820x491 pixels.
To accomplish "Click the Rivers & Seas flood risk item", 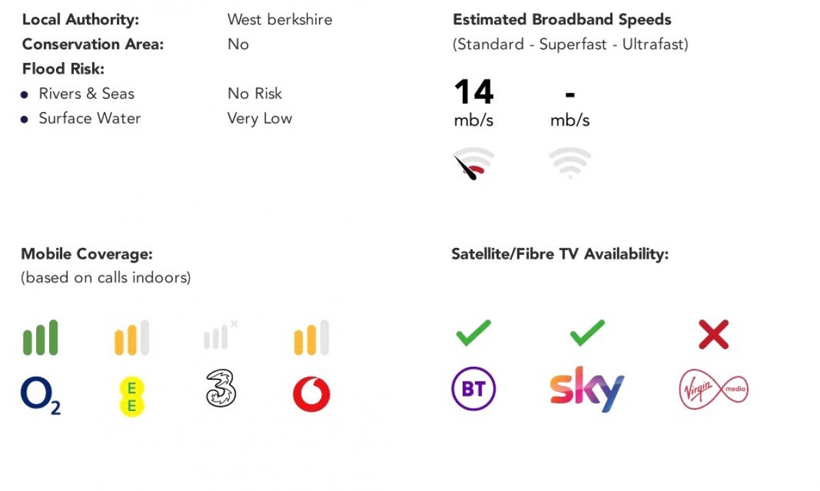I will (x=86, y=94).
